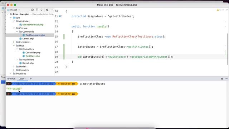The width and height of the screenshot is (229, 129).
Task: Click the newInstance method call
Action: (x=116, y=57)
